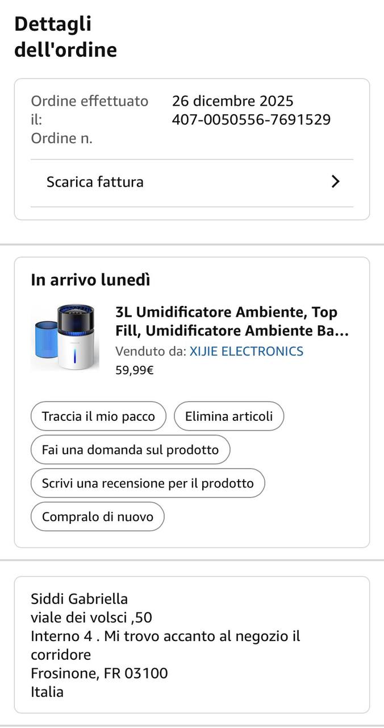This screenshot has height=728, width=384.
Task: Tap Fai una domanda sul prodotto
Action: (x=130, y=450)
